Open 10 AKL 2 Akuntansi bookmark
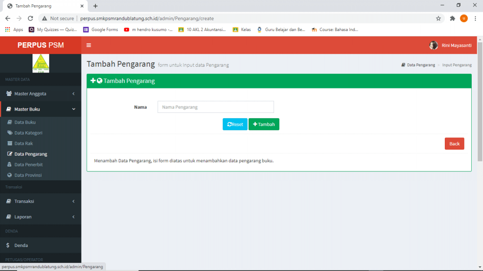The image size is (483, 271). (x=202, y=30)
